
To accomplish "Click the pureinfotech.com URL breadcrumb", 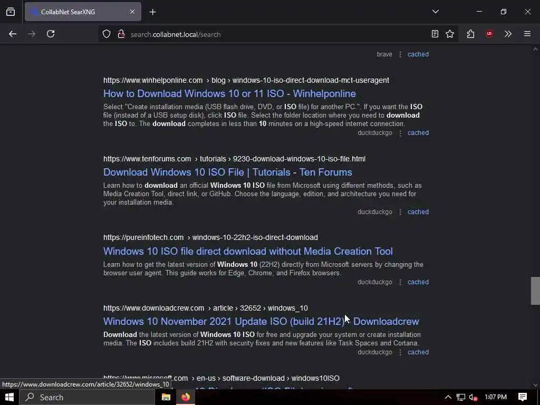I will [x=210, y=238].
